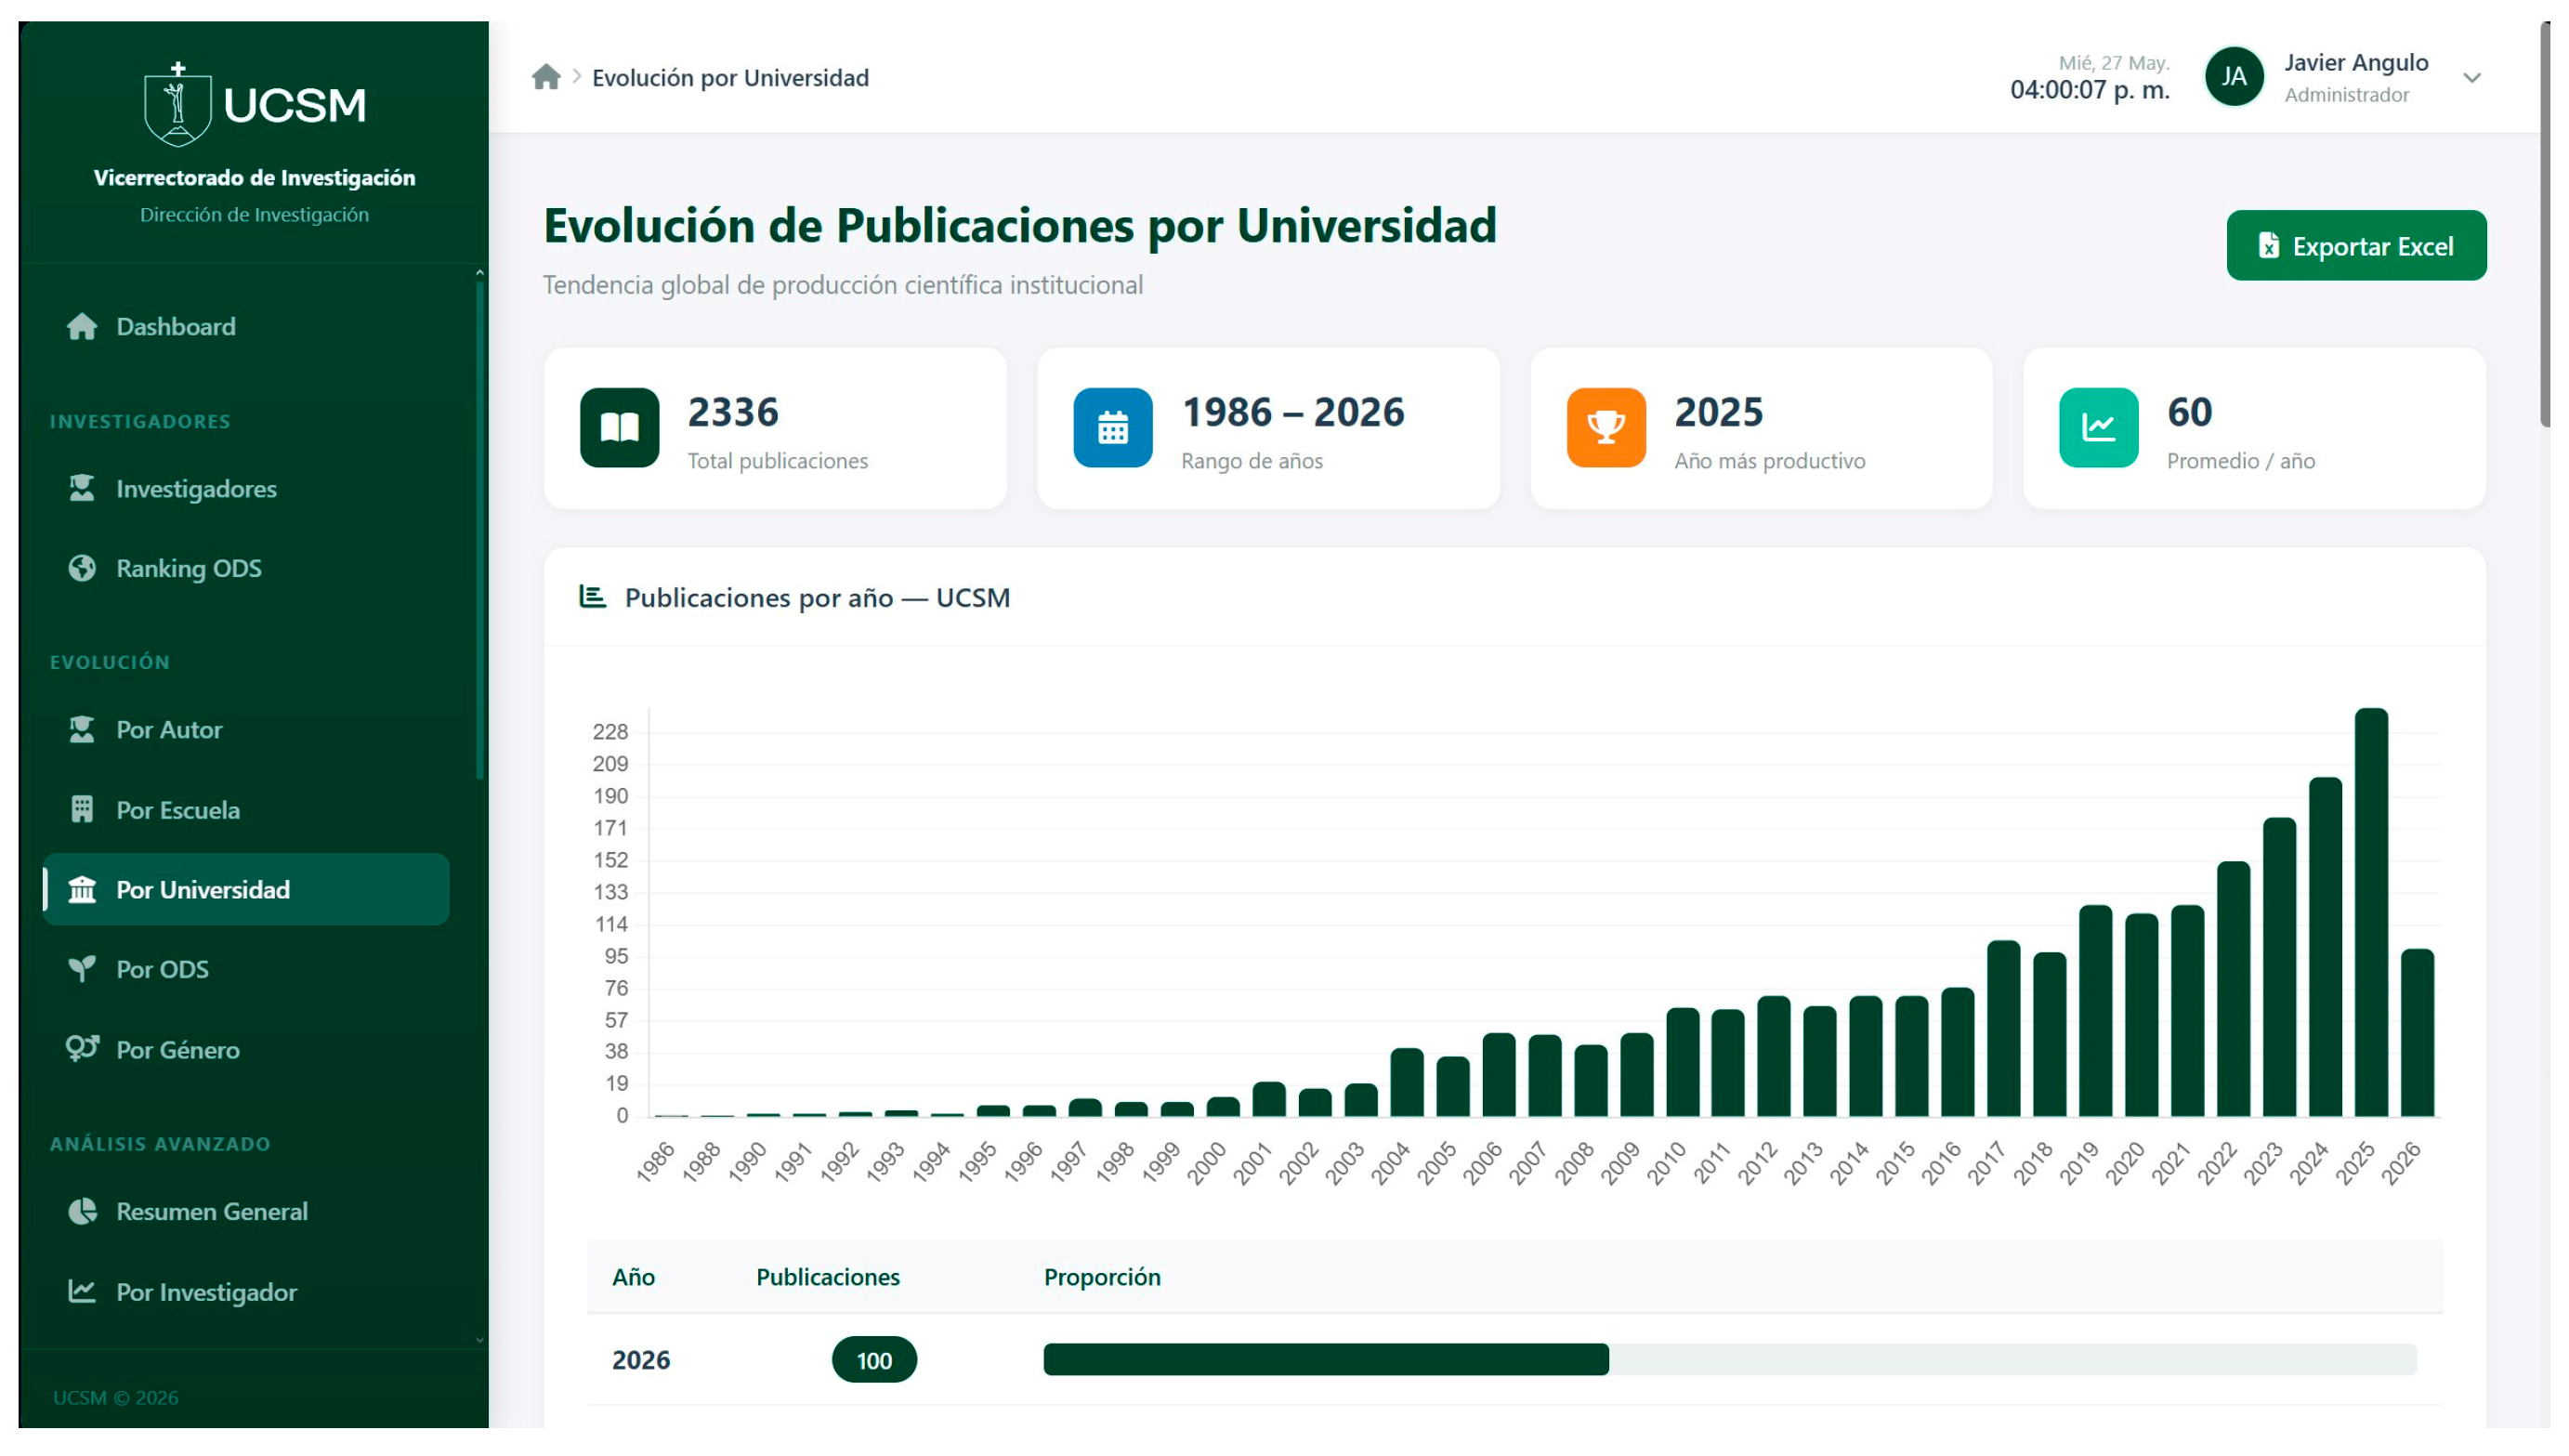Click the 100 publications badge
The image size is (2569, 1456).
click(873, 1360)
